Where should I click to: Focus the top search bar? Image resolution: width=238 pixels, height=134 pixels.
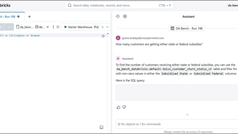click(x=119, y=5)
